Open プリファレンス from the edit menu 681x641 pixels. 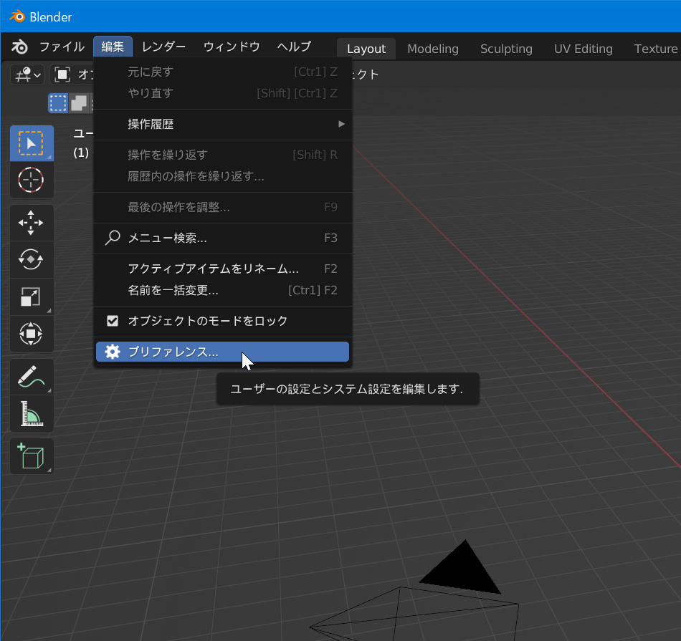point(222,352)
